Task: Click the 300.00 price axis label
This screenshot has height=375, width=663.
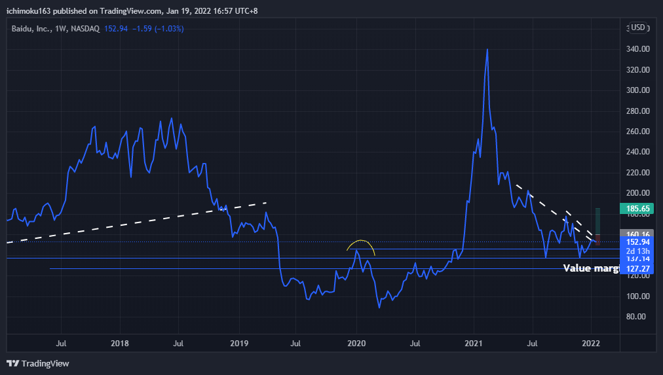Action: [638, 90]
